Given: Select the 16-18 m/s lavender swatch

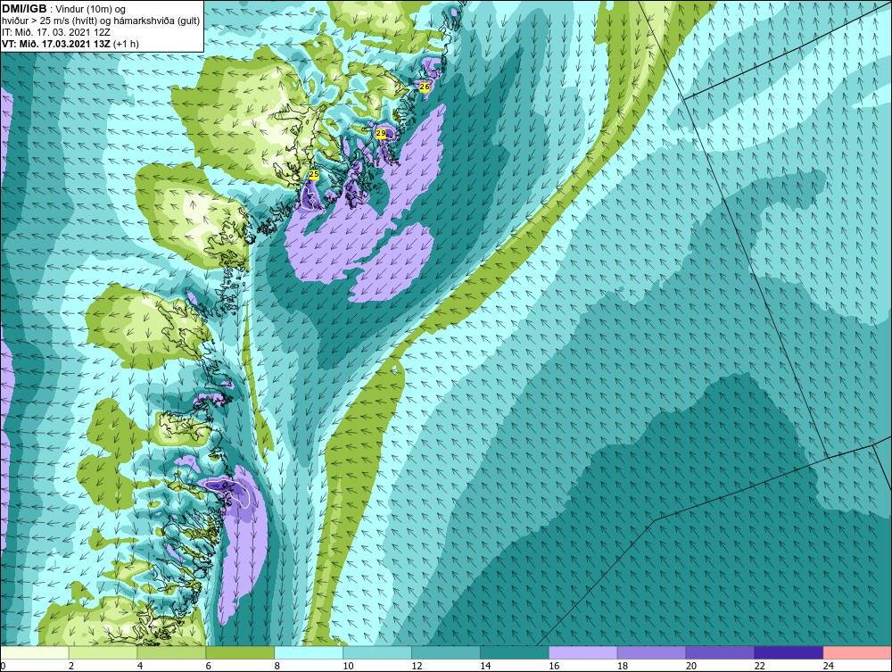Looking at the screenshot, I should pyautogui.click(x=583, y=652).
